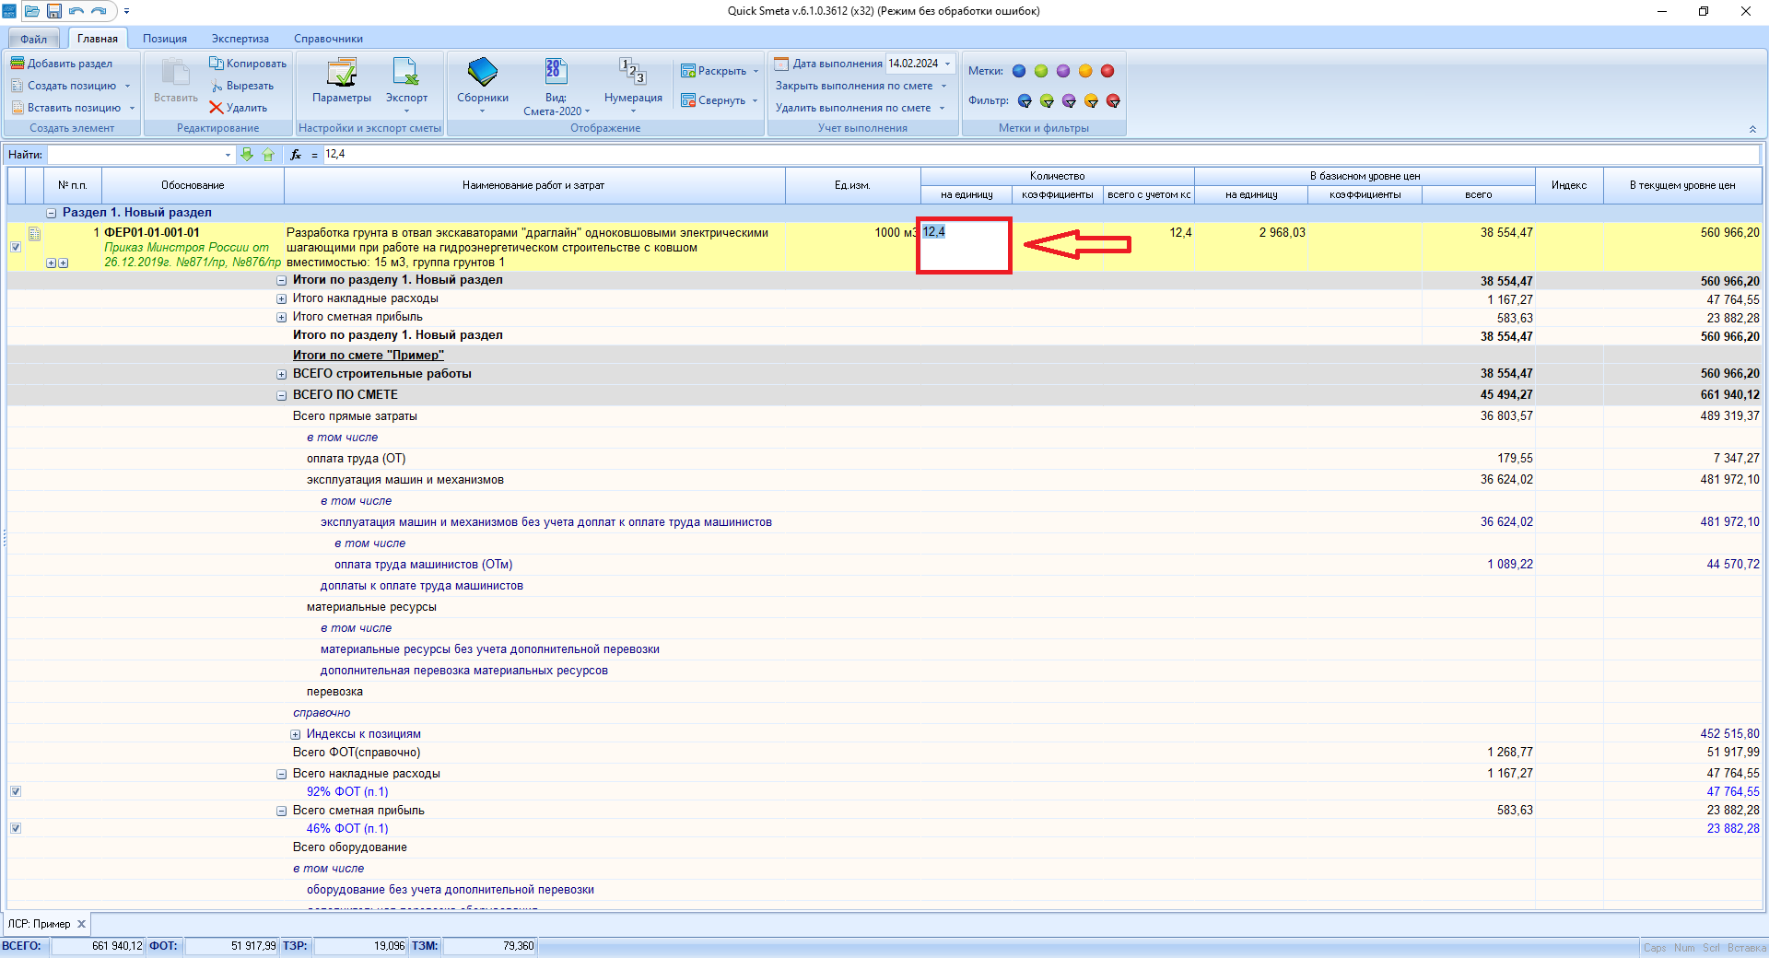Image resolution: width=1769 pixels, height=958 pixels.
Task: Collapse Итоги по разделу 1 row
Action: click(x=282, y=280)
